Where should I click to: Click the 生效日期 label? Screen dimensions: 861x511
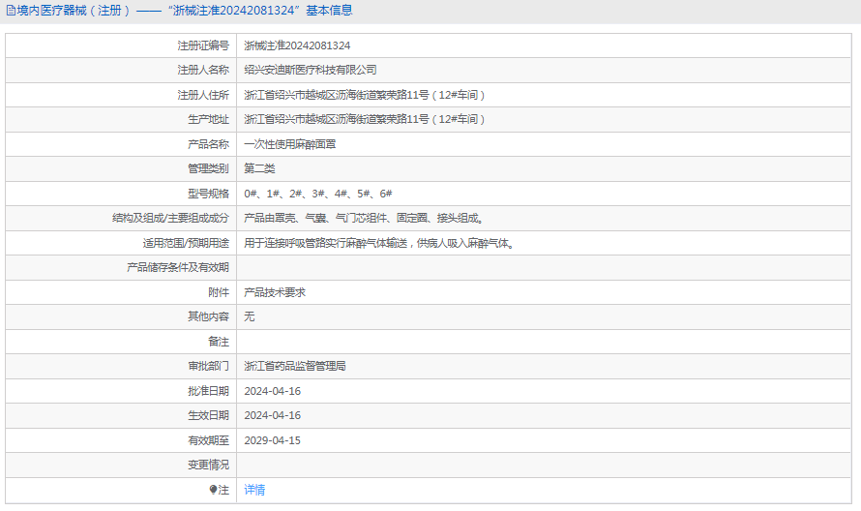[x=208, y=415]
